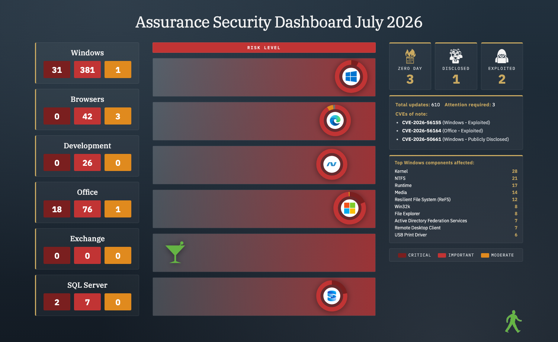Image resolution: width=558 pixels, height=342 pixels.
Task: Click Development important count 26
Action: 87,162
